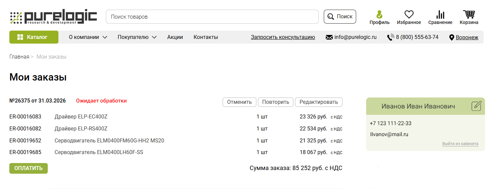Click article code ER-00019685
Image resolution: width=494 pixels, height=189 pixels.
coord(25,152)
